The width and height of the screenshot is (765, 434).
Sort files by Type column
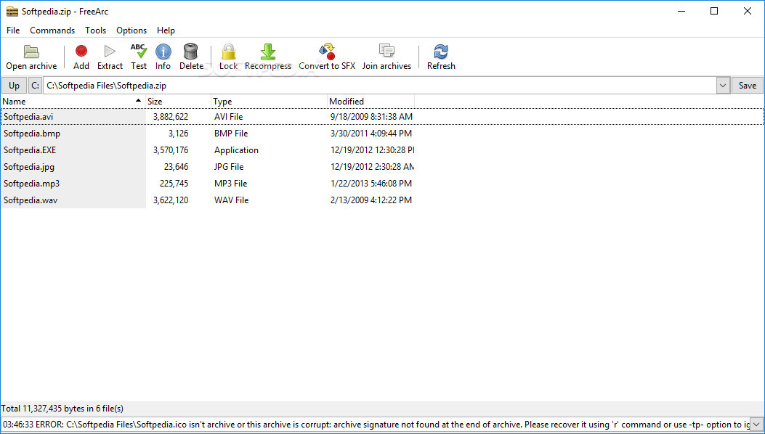click(x=269, y=102)
